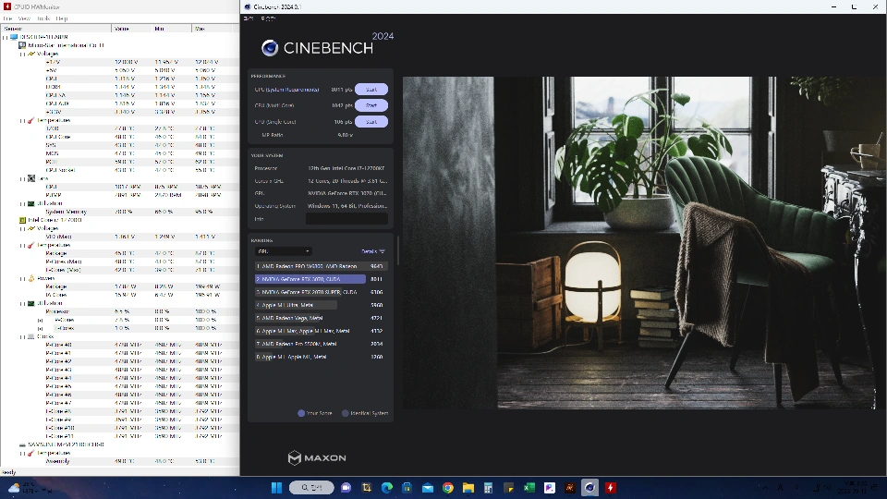Open Microsoft Store from taskbar

coord(407,488)
